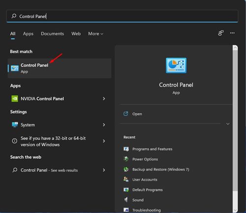The height and width of the screenshot is (213, 246).
Task: Expand the actions list chevron below Open
Action: [228, 124]
